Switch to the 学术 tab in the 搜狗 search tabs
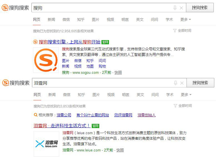The image size is (216, 157). point(169,19)
